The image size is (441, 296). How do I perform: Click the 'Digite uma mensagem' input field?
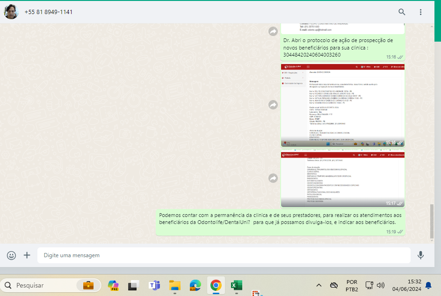click(224, 255)
